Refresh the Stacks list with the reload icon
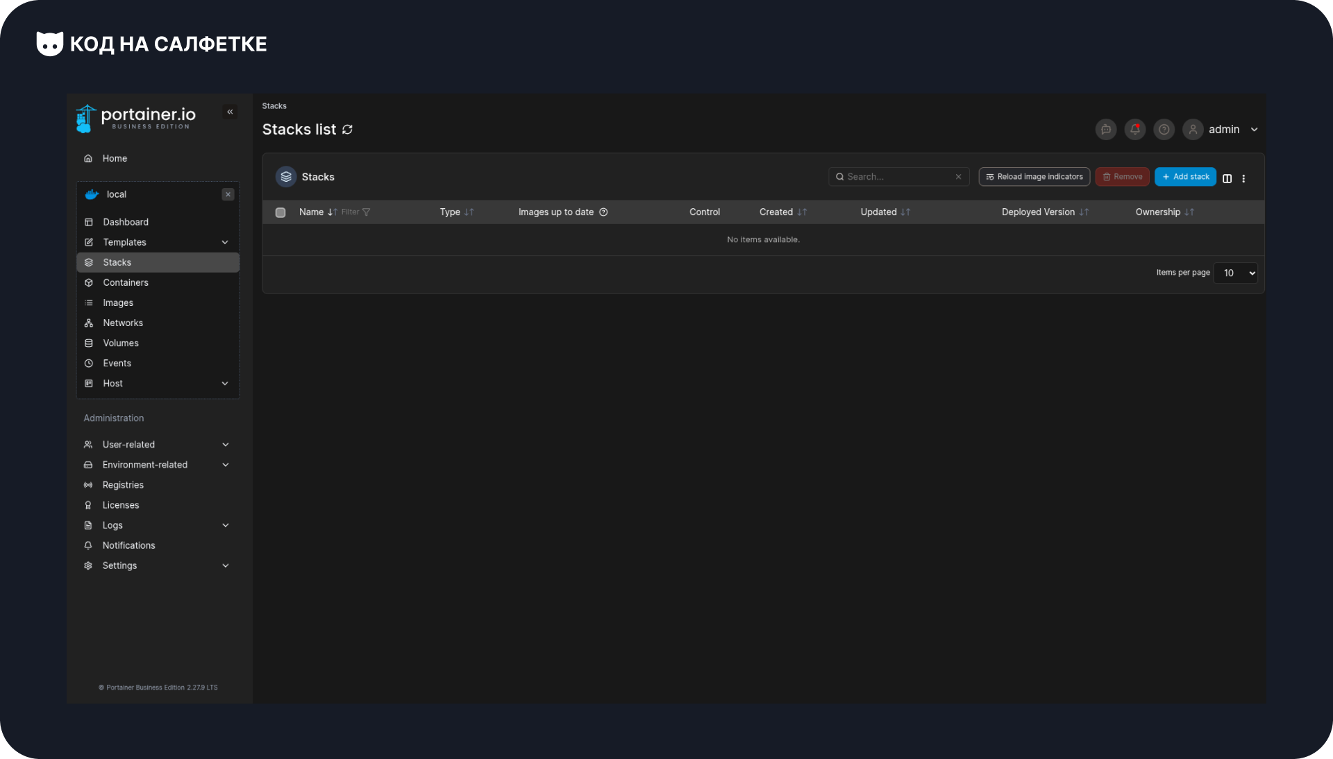The image size is (1333, 759). 347,130
